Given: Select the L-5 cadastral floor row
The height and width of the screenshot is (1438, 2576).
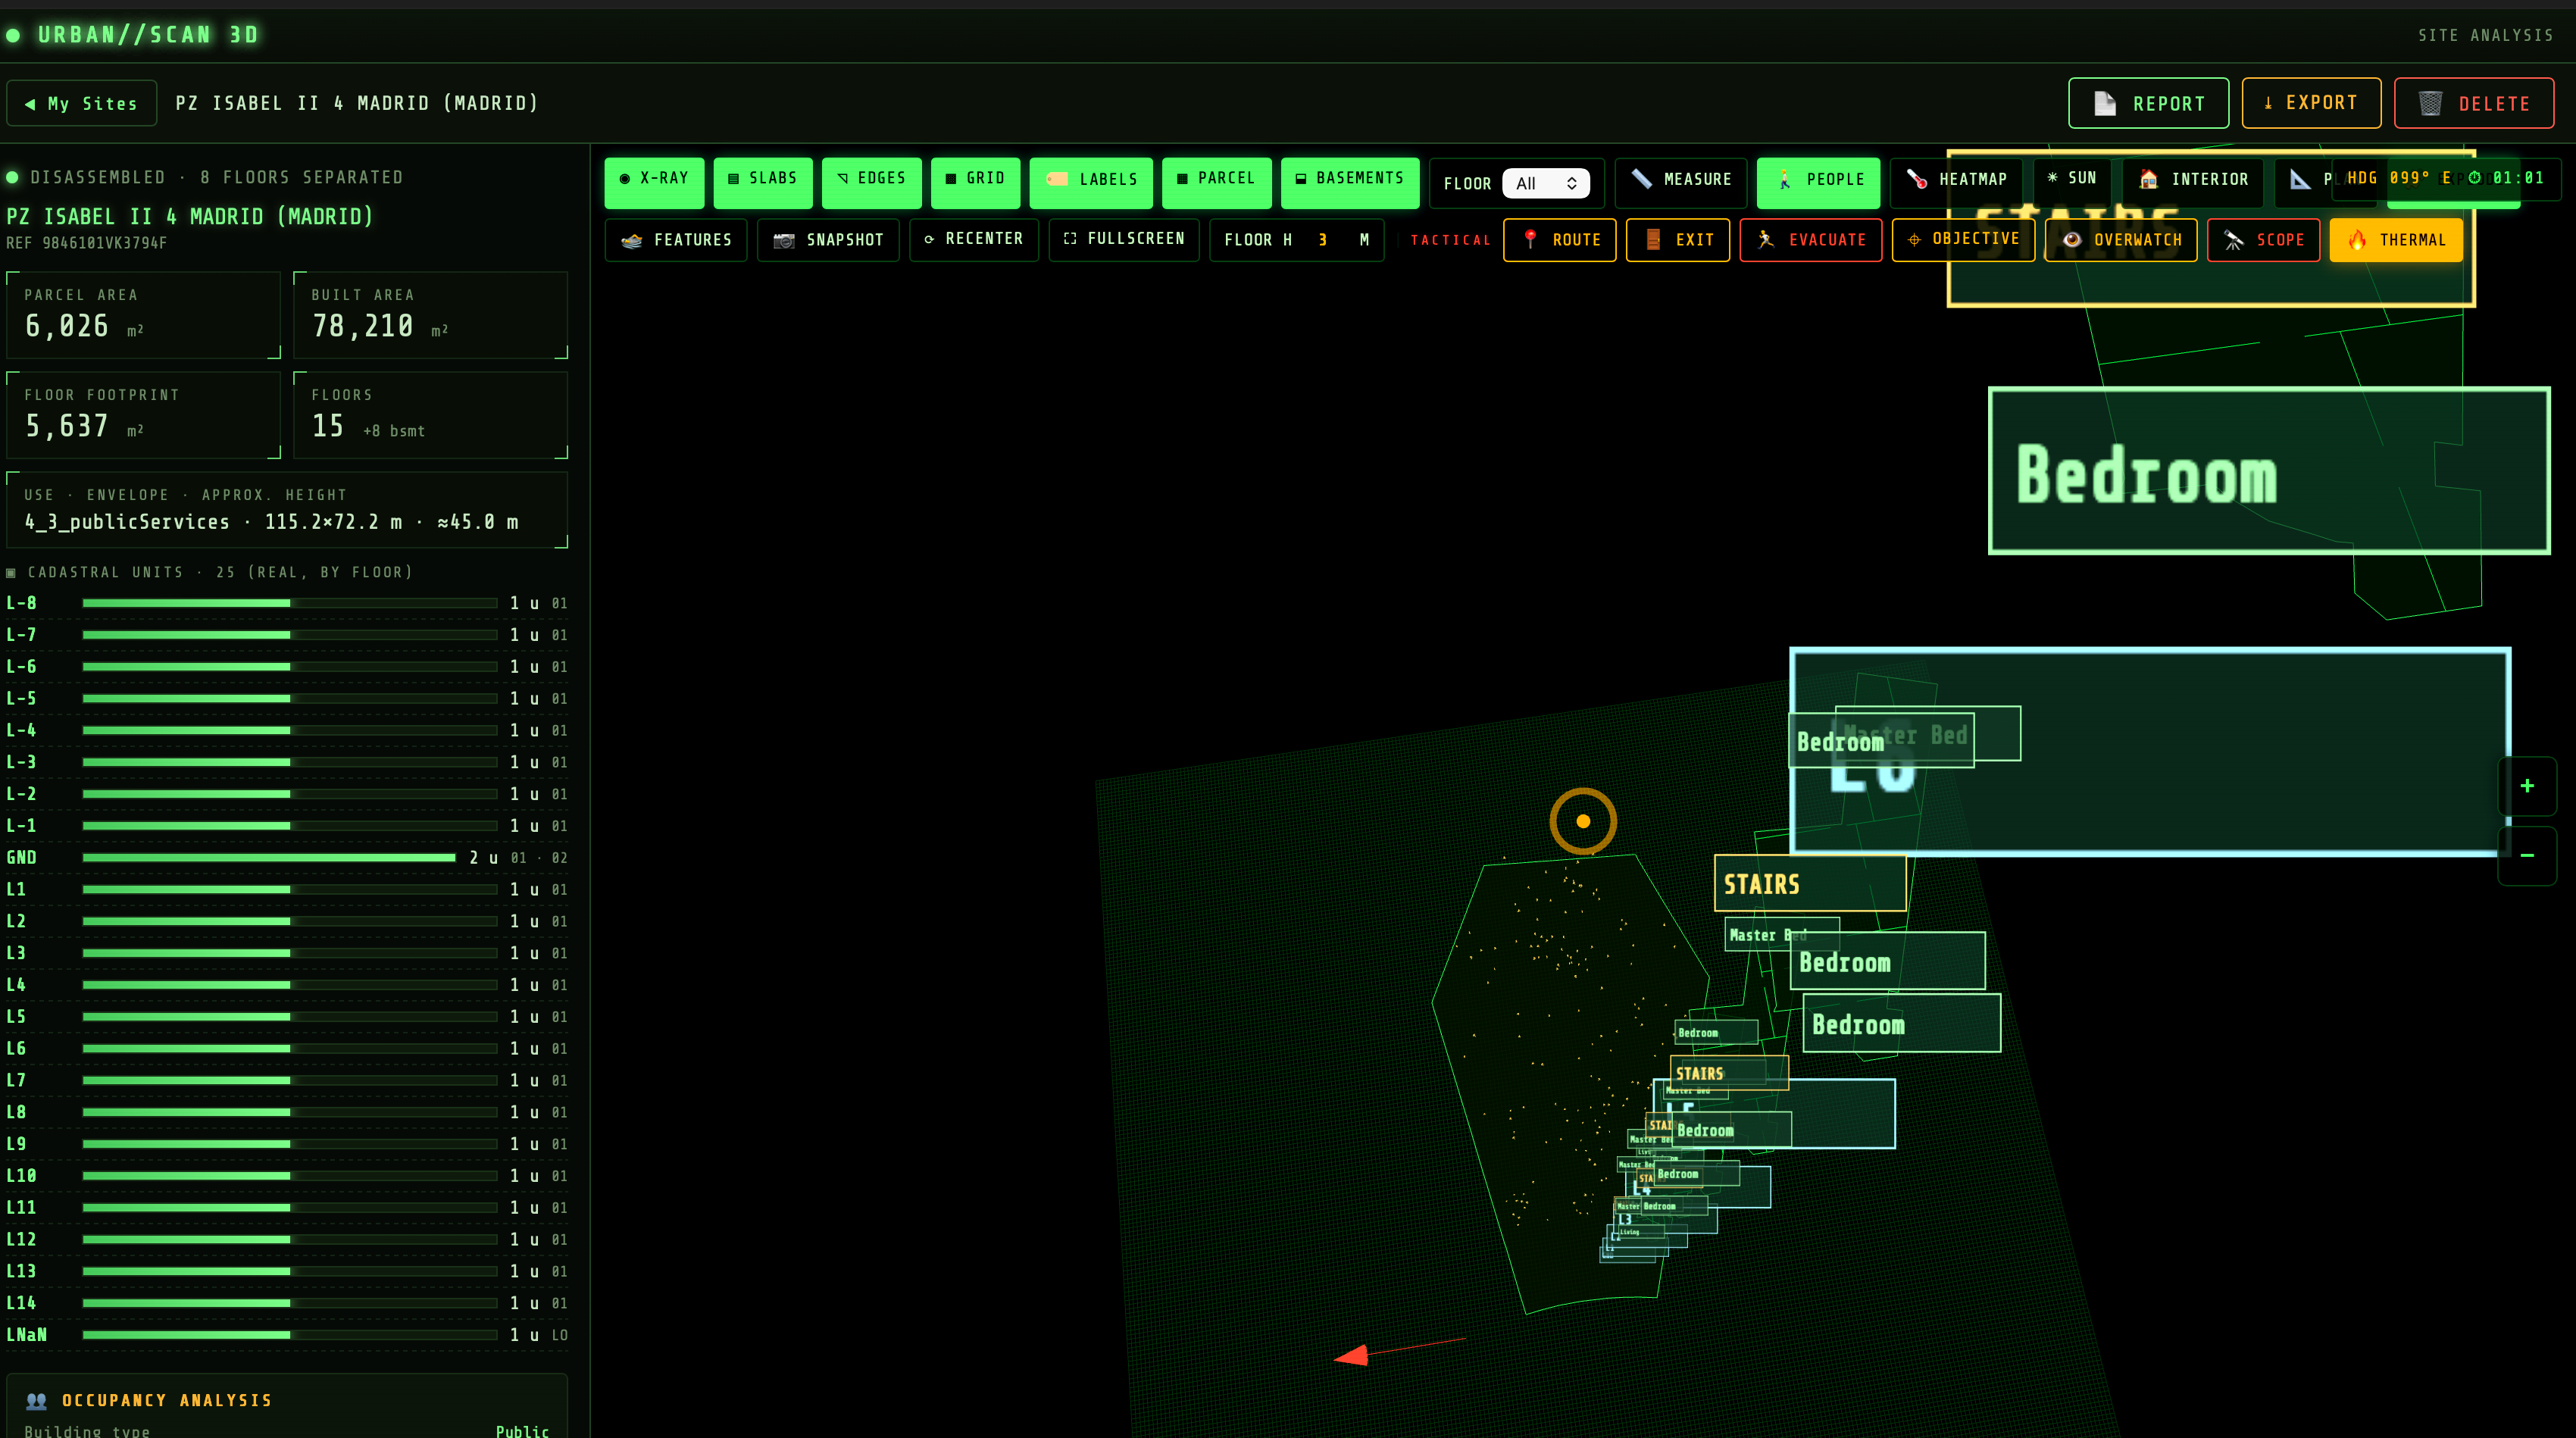Looking at the screenshot, I should 287,698.
